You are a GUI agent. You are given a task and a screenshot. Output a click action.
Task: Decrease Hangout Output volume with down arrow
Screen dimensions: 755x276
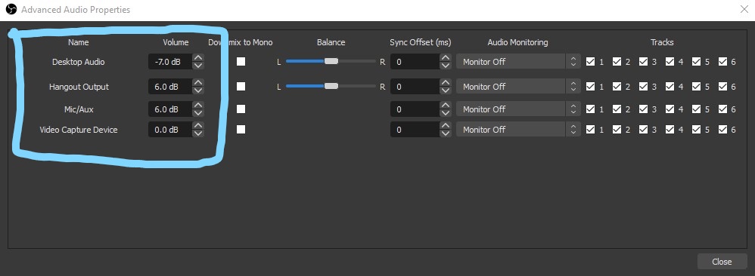click(x=198, y=90)
